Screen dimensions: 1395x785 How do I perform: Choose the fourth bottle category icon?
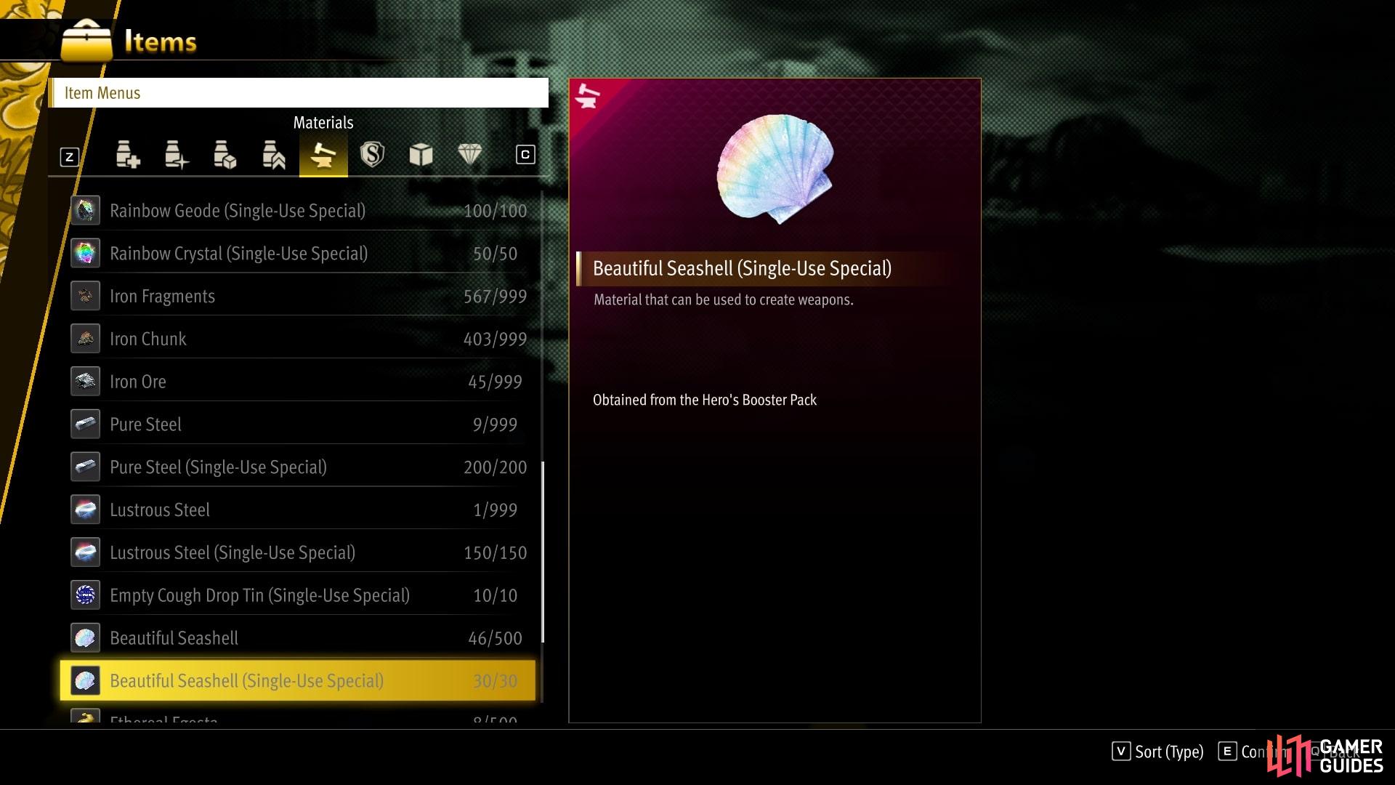click(x=274, y=155)
